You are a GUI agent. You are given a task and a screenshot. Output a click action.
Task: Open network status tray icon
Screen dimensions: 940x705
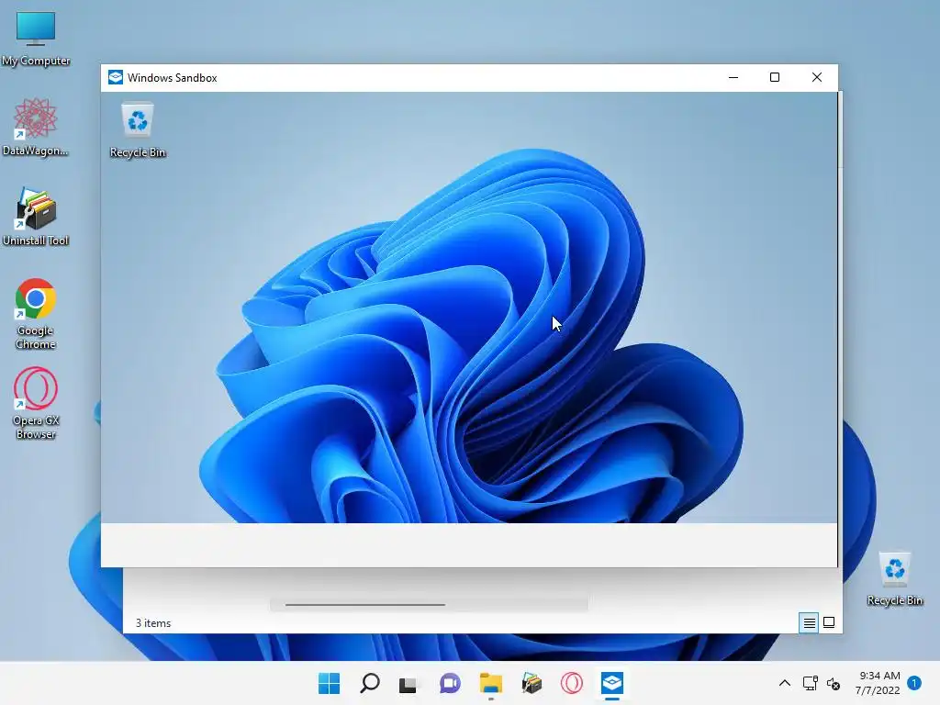pos(810,683)
